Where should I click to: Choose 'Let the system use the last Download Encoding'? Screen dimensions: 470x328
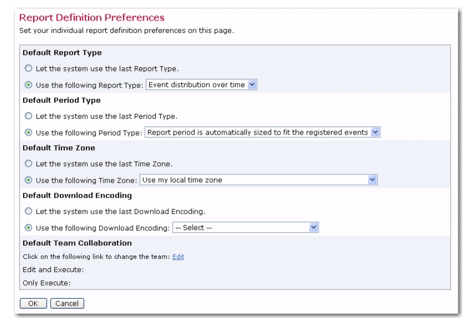pos(29,211)
